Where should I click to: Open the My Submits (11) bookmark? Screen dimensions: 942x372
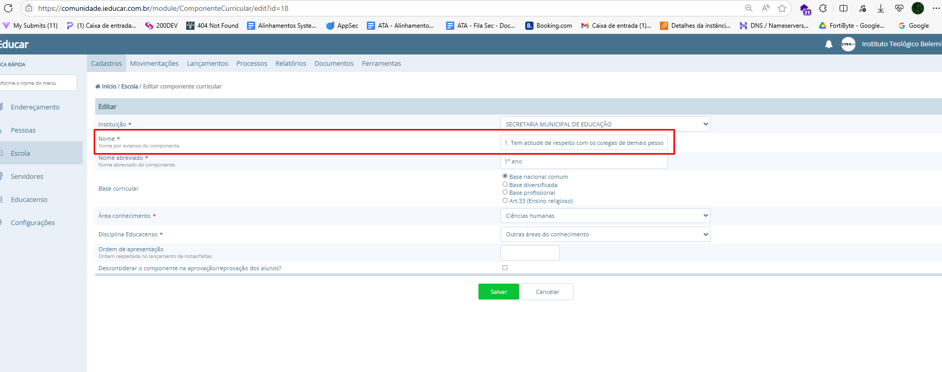pyautogui.click(x=30, y=26)
